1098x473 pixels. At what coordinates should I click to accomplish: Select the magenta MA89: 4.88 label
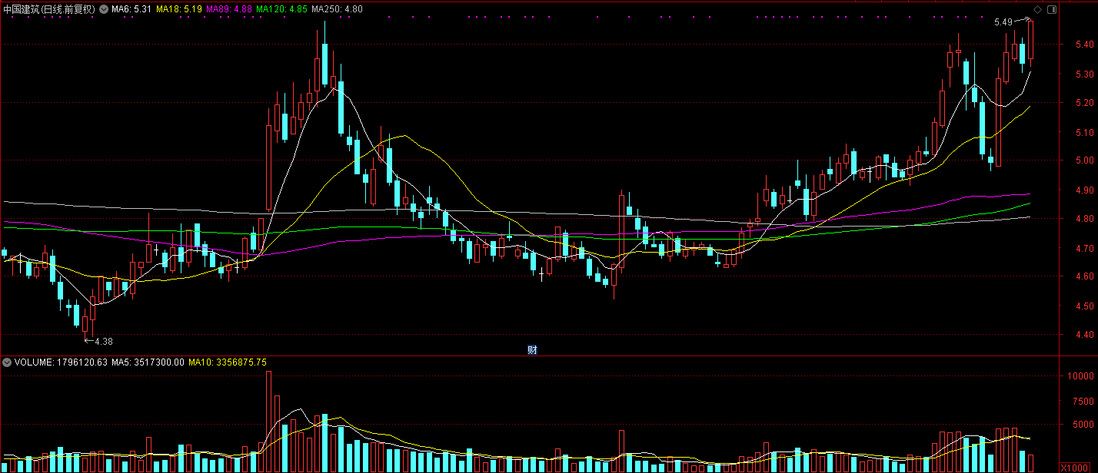click(x=229, y=9)
